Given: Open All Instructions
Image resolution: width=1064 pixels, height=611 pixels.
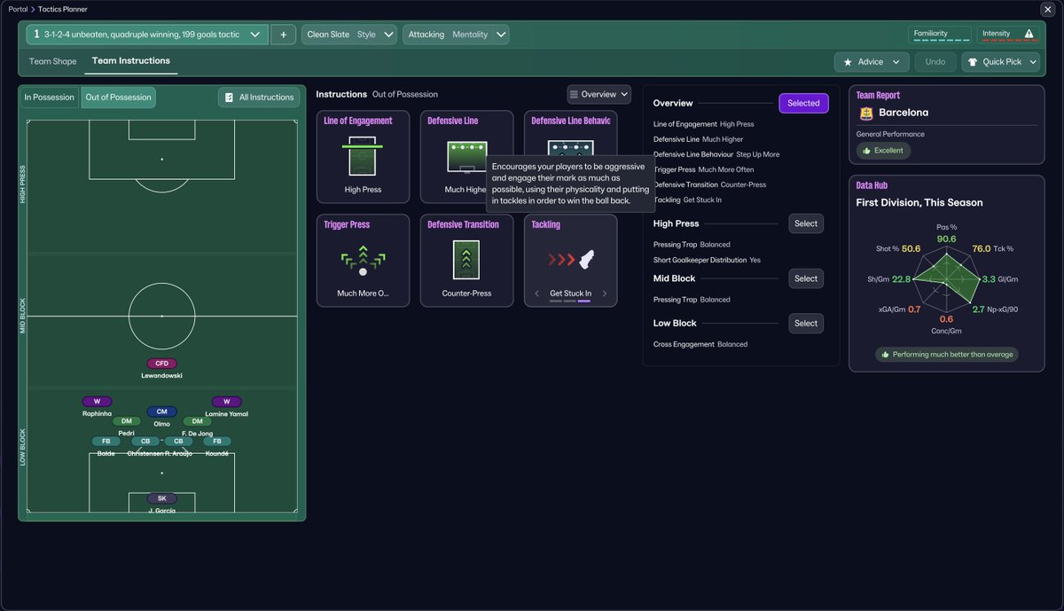Looking at the screenshot, I should 258,98.
